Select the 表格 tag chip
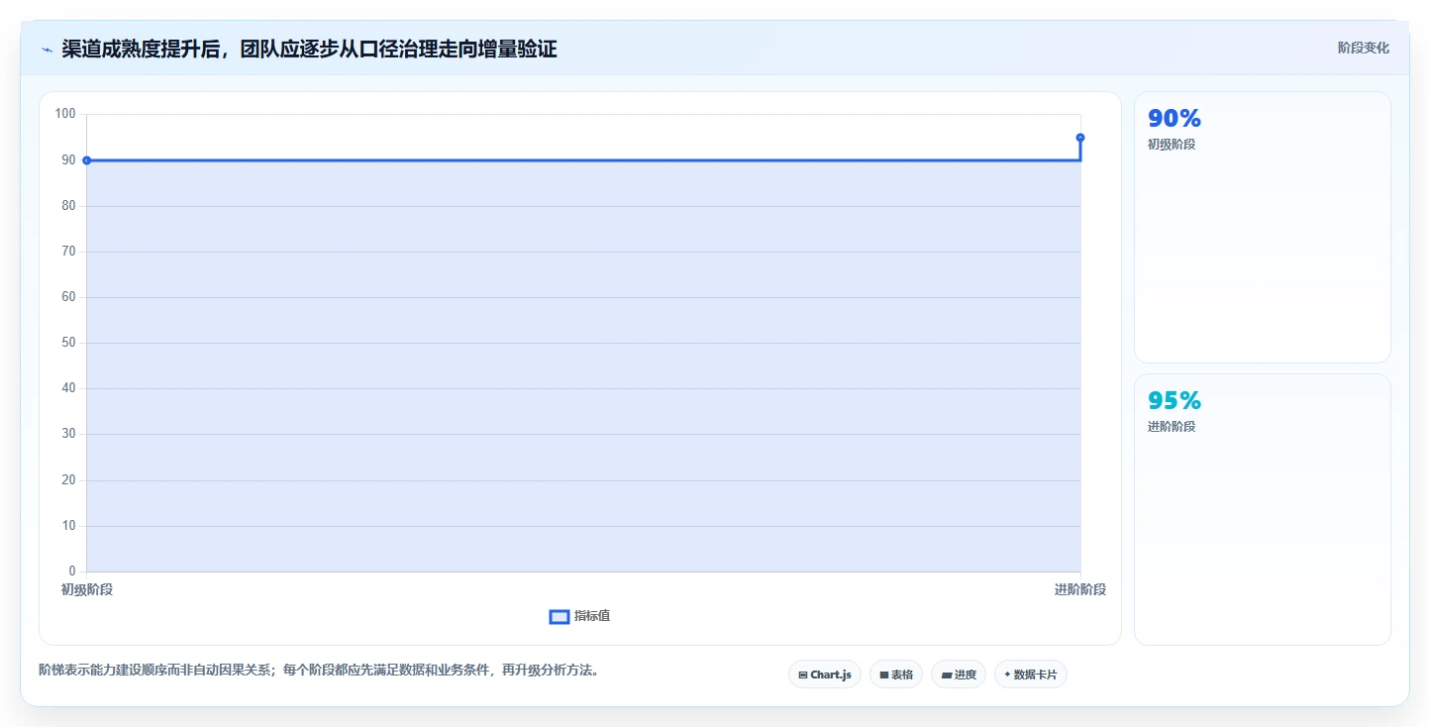Image resolution: width=1430 pixels, height=727 pixels. click(x=896, y=675)
